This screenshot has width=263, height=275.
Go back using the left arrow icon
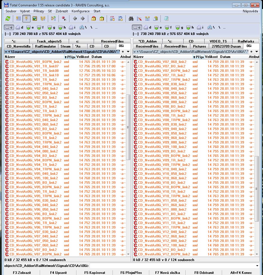(x=75, y=18)
